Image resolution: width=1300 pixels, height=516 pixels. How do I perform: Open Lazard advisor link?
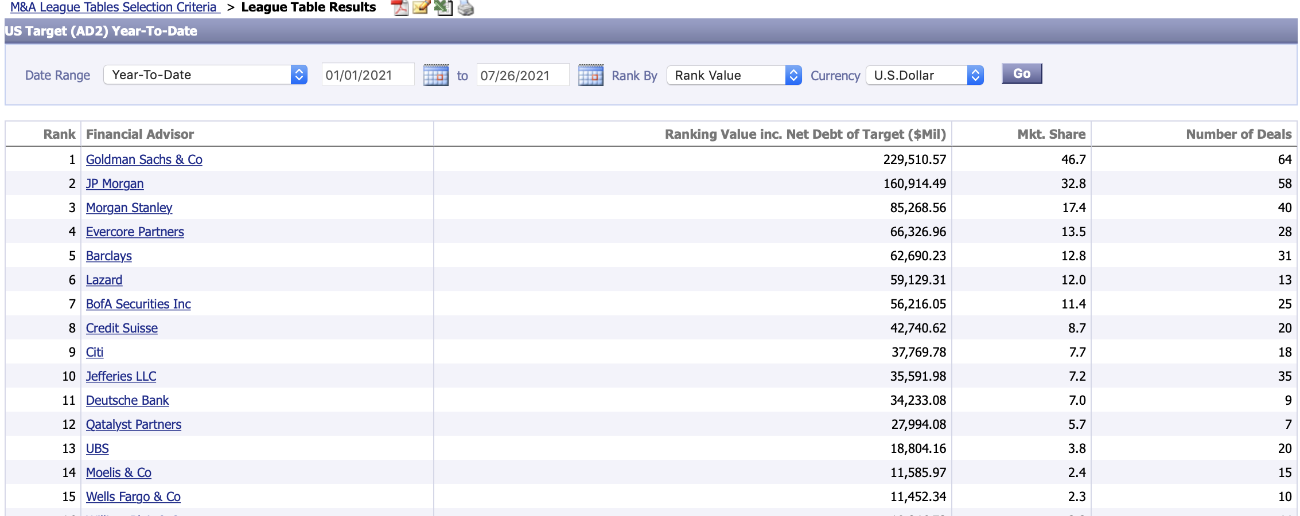(104, 280)
